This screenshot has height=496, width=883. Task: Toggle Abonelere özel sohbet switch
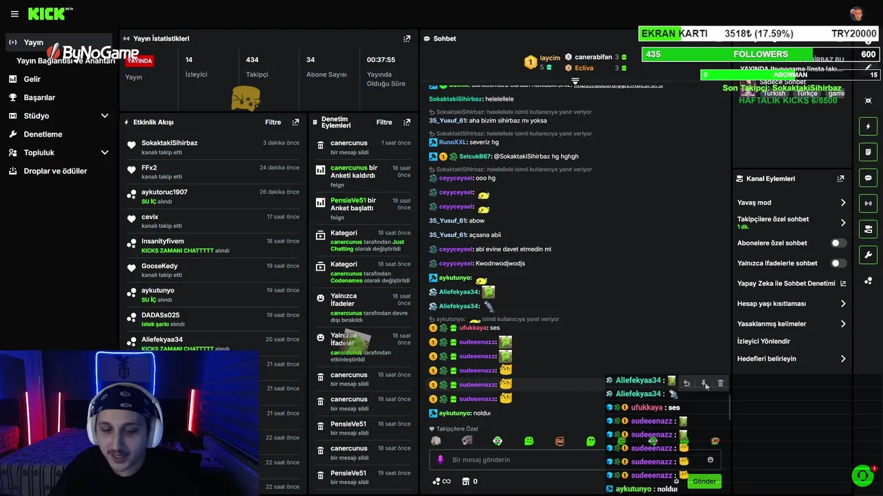tap(838, 243)
